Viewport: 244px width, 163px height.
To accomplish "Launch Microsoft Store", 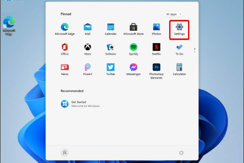I will 133,29.
